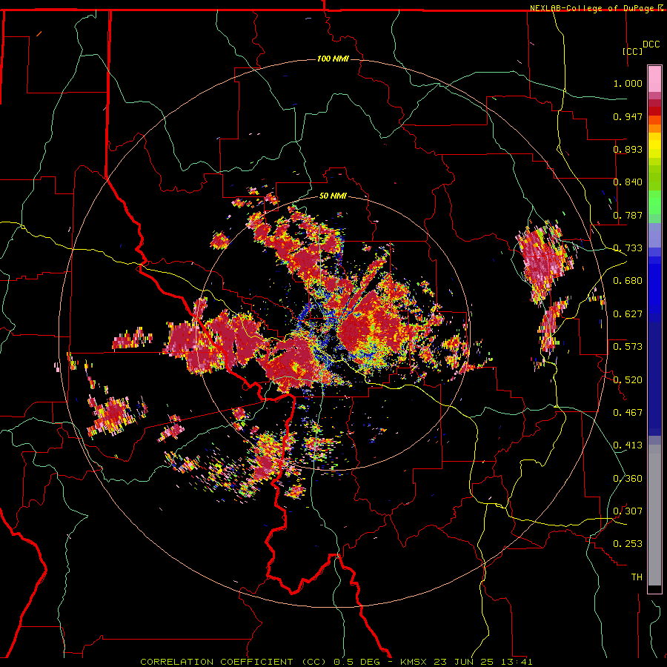667x667 pixels.
Task: Click the DCC label above the color scale
Action: (x=651, y=44)
